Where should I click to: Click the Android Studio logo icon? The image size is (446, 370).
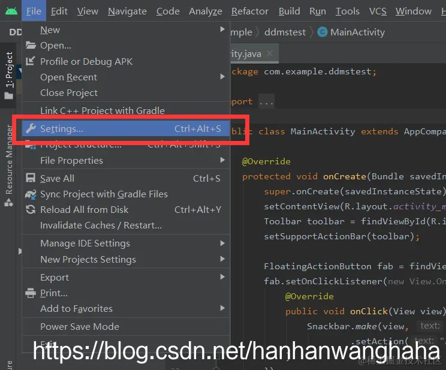point(11,11)
